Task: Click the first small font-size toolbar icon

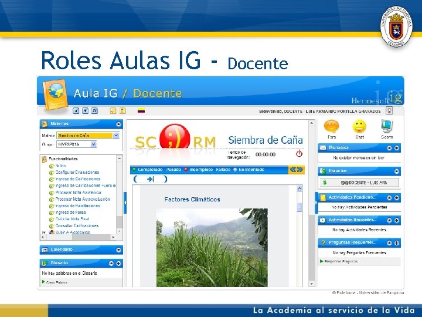Action: [76, 111]
